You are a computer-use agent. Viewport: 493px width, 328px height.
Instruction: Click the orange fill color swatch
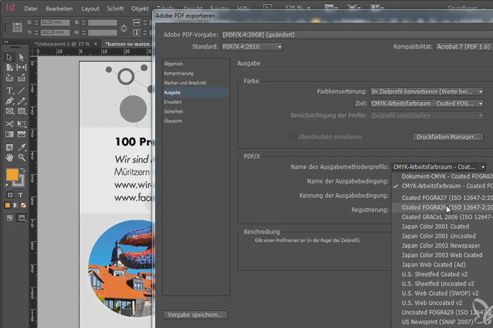pos(12,175)
